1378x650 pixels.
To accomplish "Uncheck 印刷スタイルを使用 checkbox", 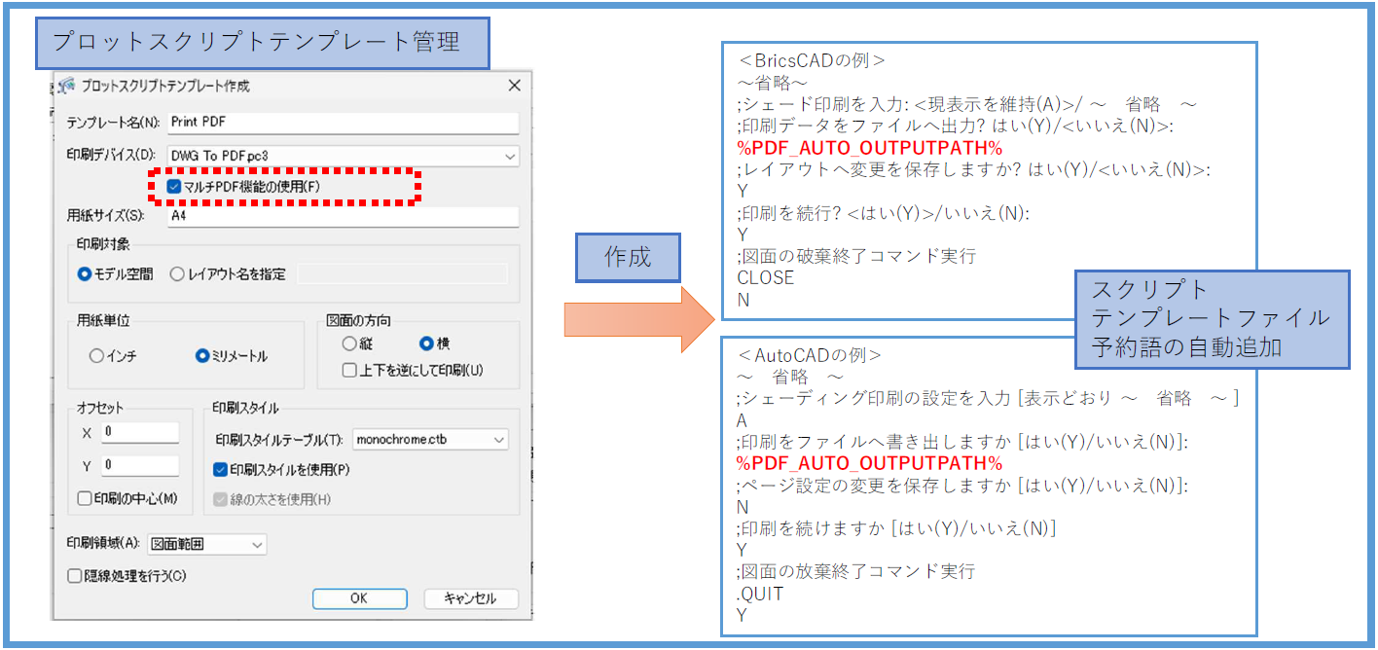I will [220, 469].
